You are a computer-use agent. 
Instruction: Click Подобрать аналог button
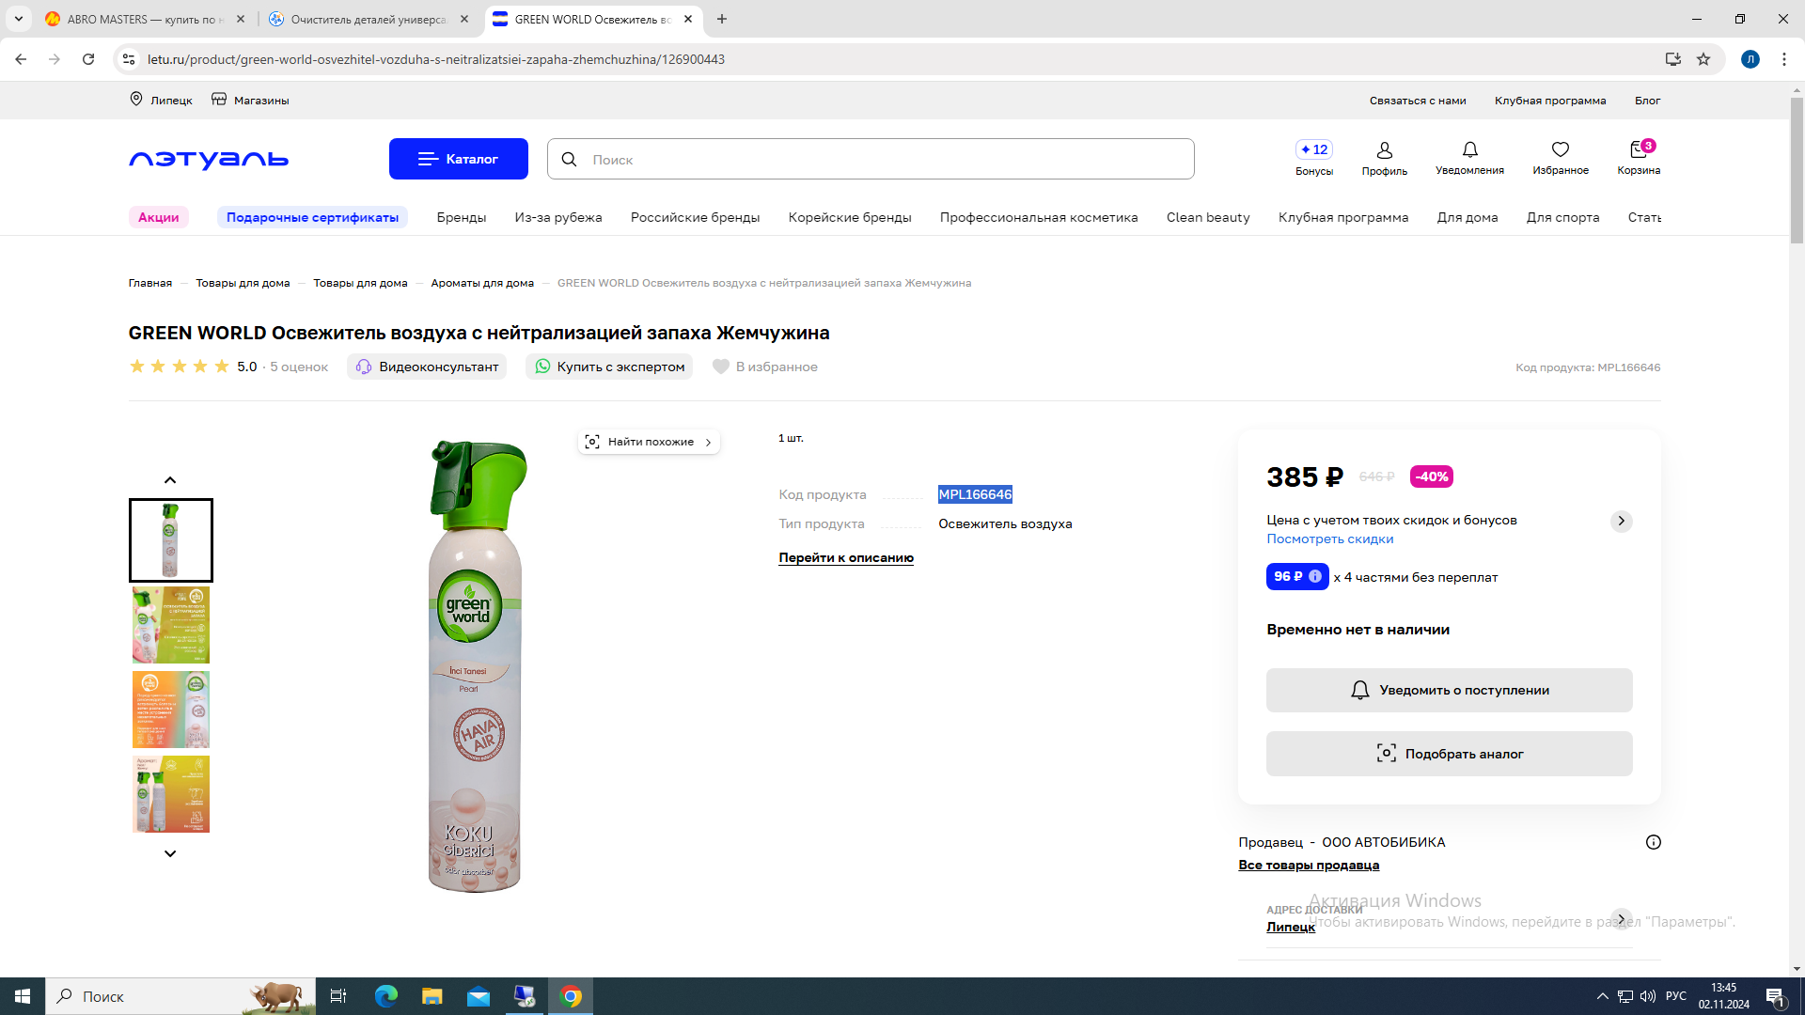(x=1450, y=754)
